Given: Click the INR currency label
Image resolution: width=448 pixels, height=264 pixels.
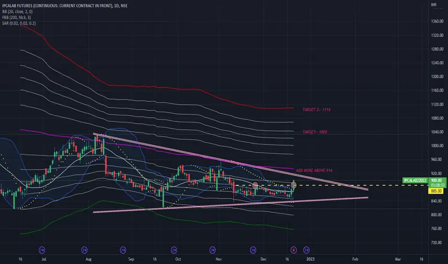Looking at the screenshot, I should pos(434,5).
